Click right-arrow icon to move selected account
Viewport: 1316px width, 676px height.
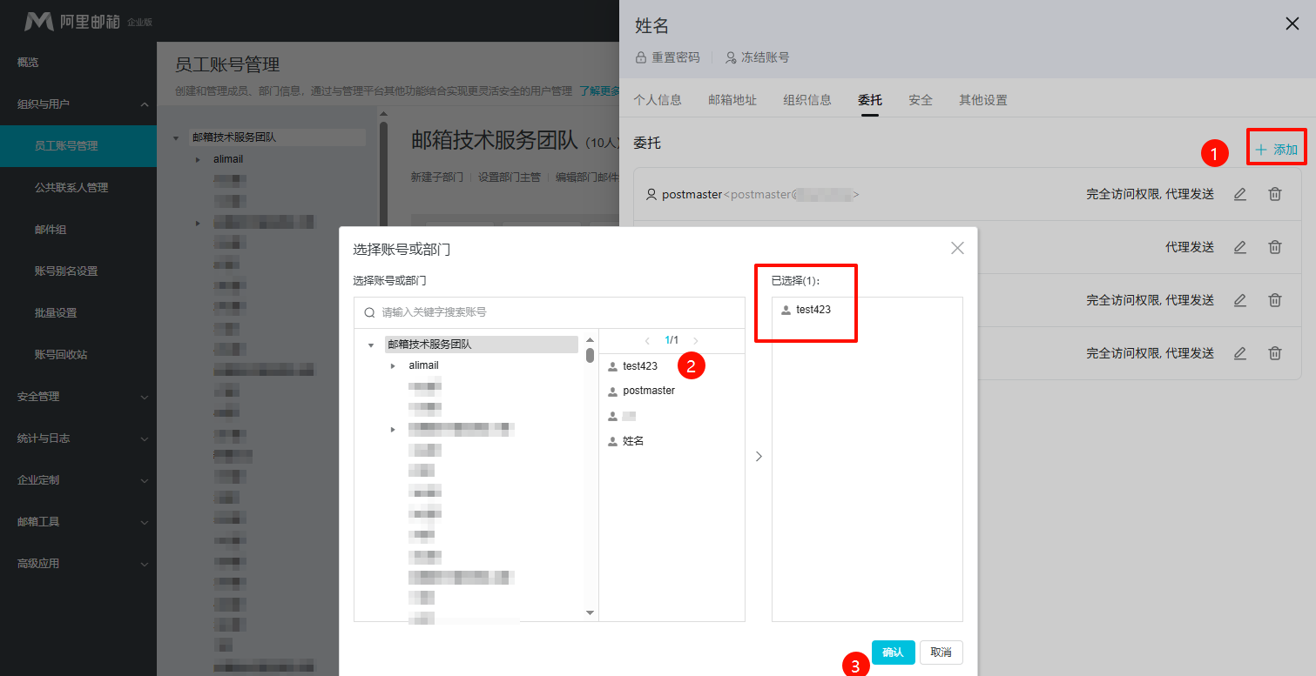coord(758,455)
